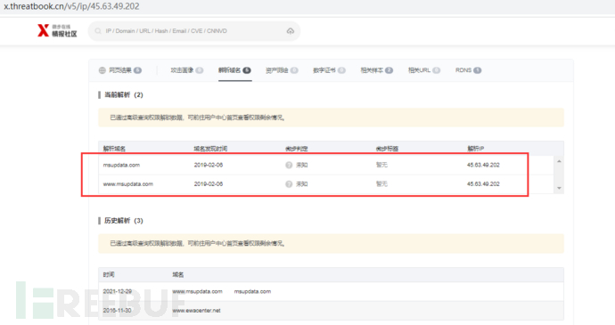Open the 相关样本 tab
This screenshot has height=325, width=615.
coord(376,70)
